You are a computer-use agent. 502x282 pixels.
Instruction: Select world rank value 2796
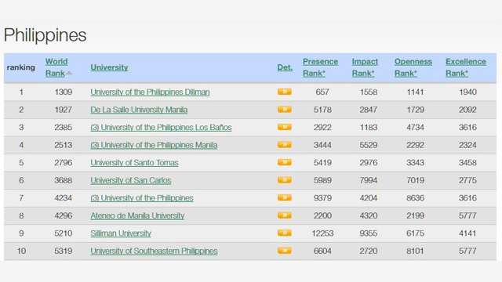pyautogui.click(x=63, y=162)
